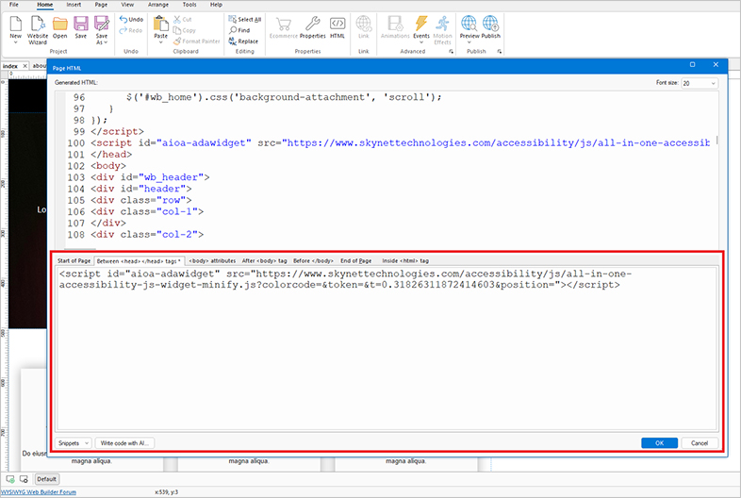741x498 pixels.
Task: Maximize the Page HTML dialog
Action: [692, 64]
